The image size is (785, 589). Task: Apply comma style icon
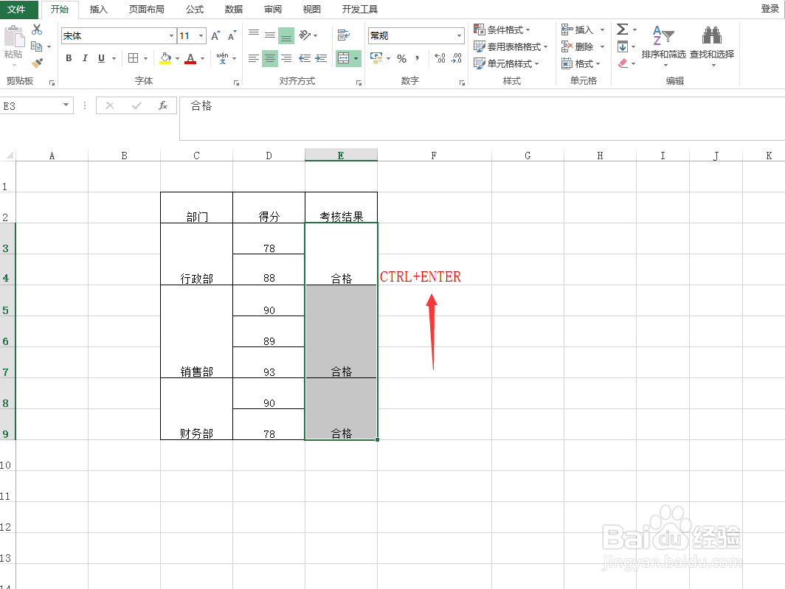click(x=417, y=58)
